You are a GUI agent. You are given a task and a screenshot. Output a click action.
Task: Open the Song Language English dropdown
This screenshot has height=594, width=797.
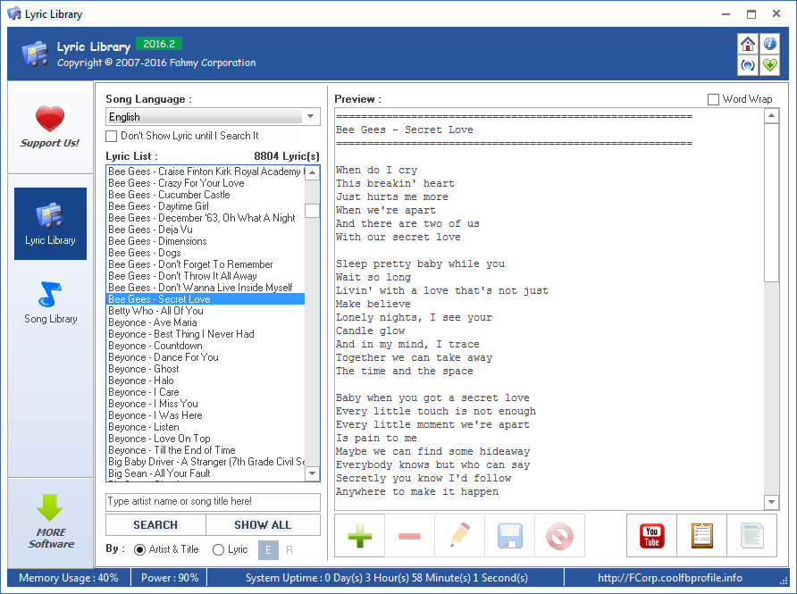click(213, 117)
